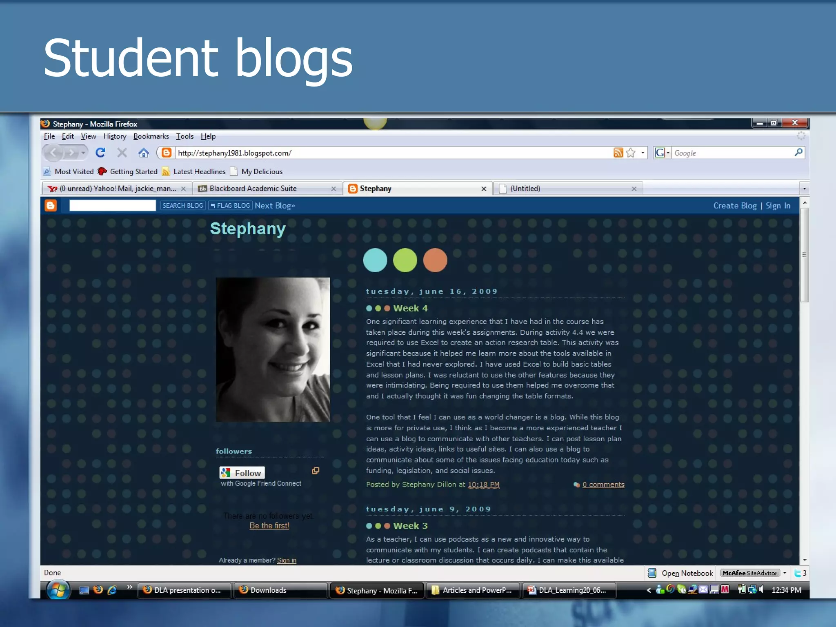Open the McAfee SiteAdvisor dropdown arrow

tap(785, 573)
